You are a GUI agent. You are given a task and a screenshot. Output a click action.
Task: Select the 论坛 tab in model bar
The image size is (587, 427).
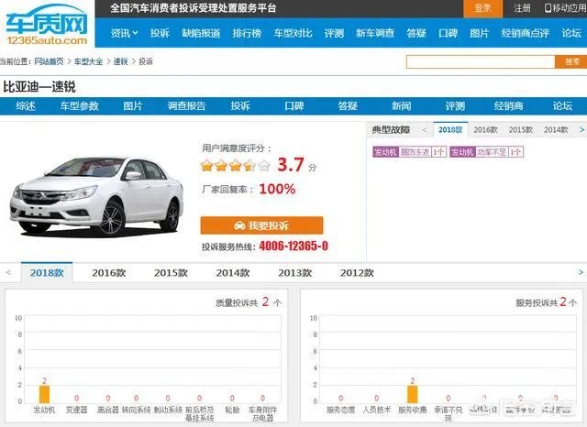(x=562, y=106)
